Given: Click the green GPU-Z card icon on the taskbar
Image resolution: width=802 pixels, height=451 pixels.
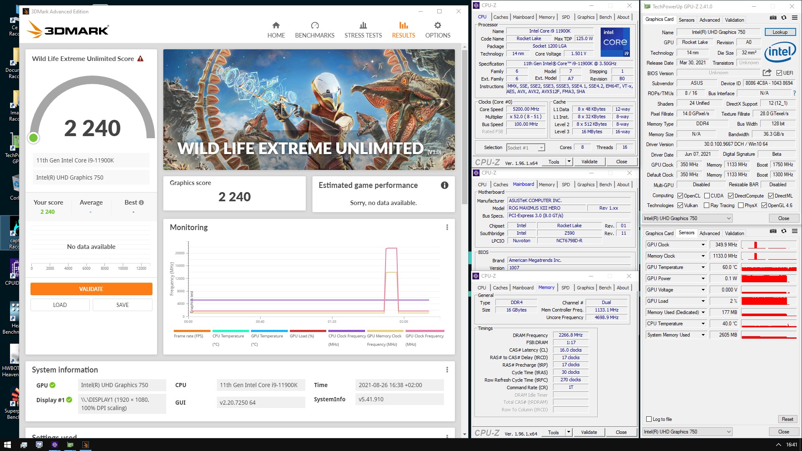Looking at the screenshot, I should click(x=70, y=445).
